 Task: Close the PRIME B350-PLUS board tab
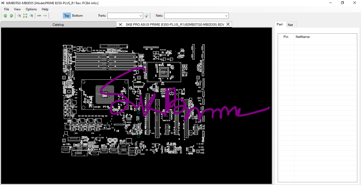[228, 24]
